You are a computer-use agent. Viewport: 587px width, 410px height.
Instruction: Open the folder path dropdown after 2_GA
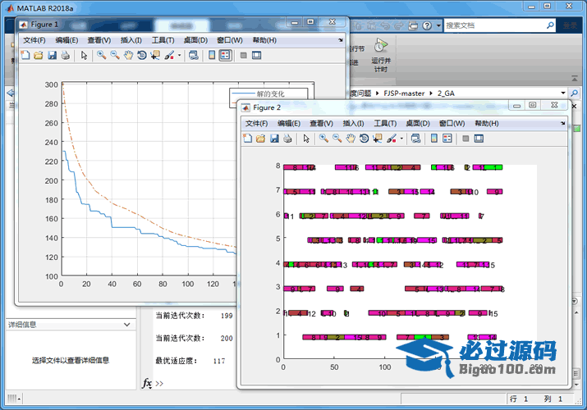click(563, 93)
